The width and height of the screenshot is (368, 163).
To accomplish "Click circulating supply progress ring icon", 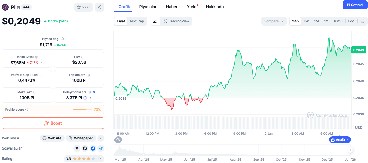I will click(x=85, y=98).
